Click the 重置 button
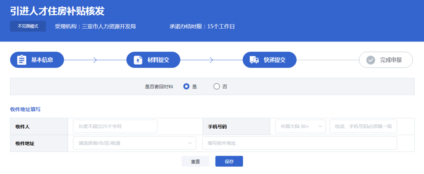Viewport: 424px width, 174px height. coord(196,161)
